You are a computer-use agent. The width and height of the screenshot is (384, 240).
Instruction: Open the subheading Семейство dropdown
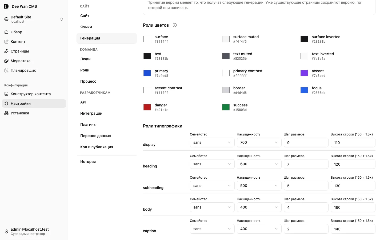(x=212, y=186)
